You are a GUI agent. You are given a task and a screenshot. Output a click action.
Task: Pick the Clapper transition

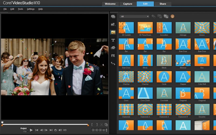coord(183,77)
